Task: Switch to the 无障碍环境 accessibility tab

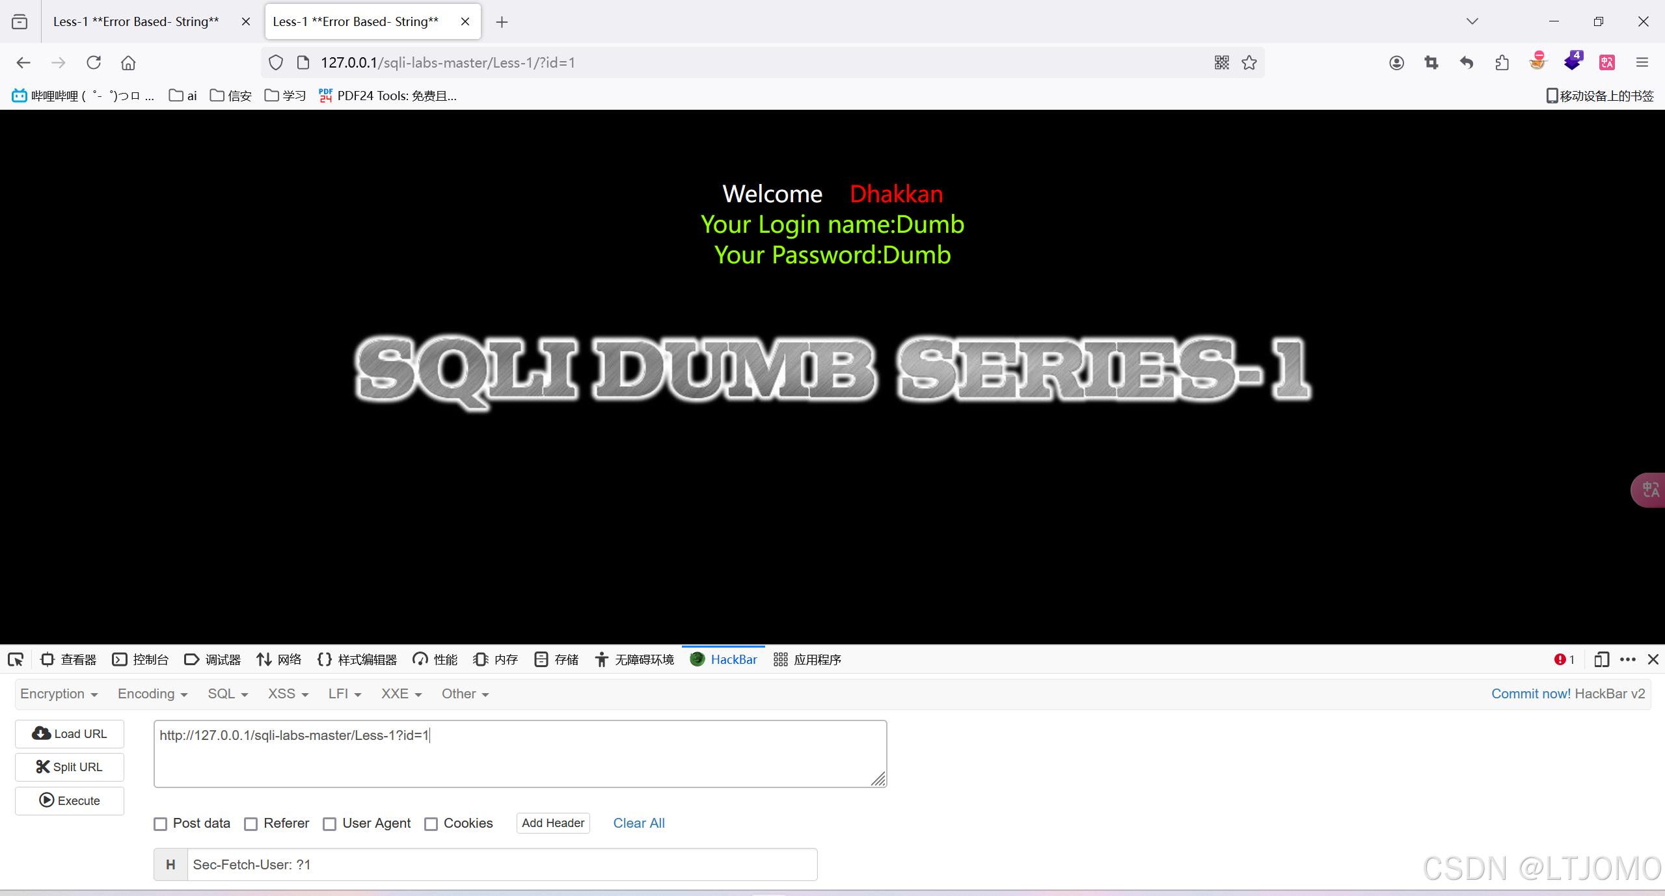Action: (634, 659)
